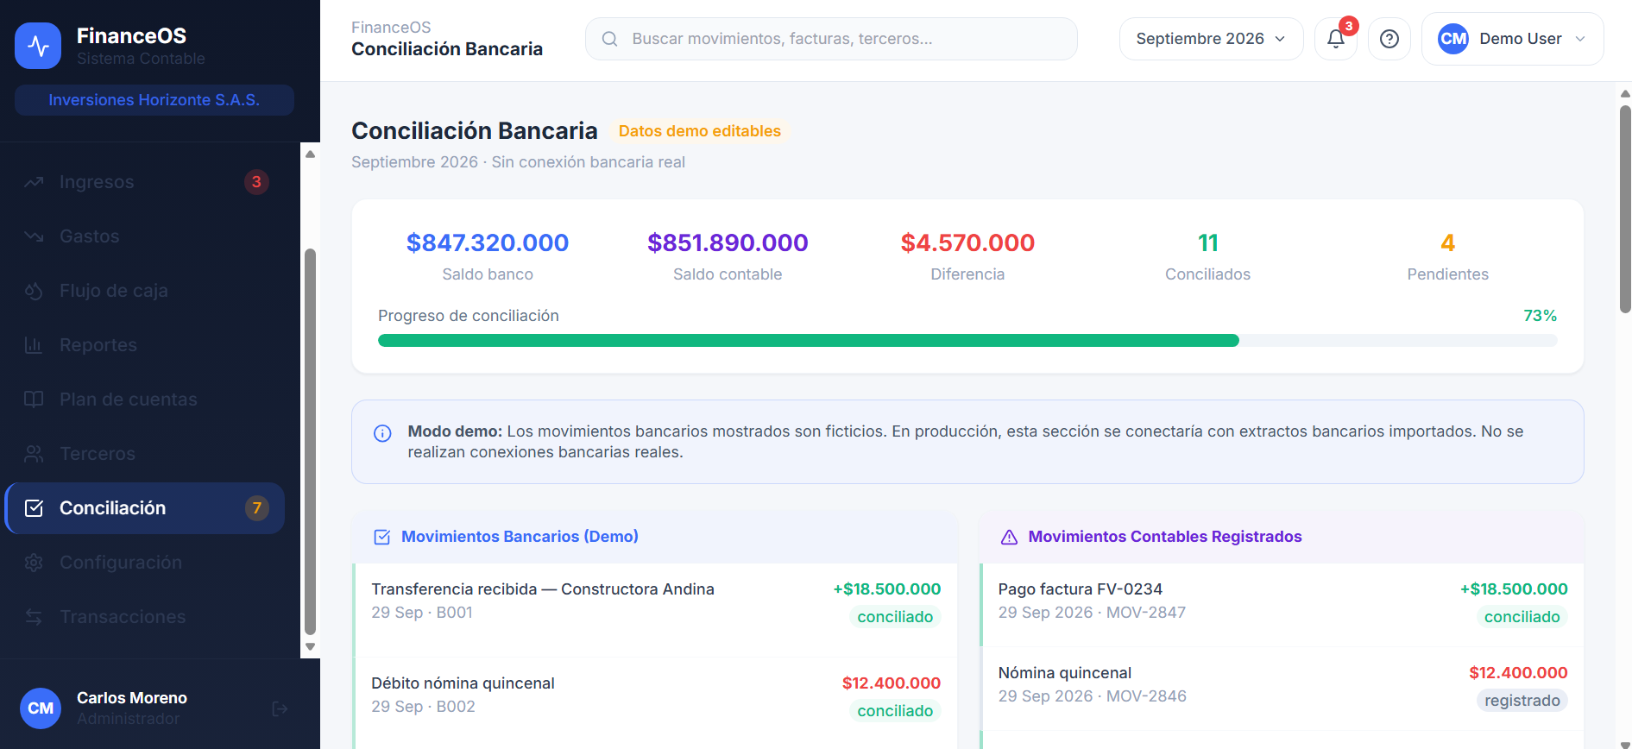The image size is (1632, 749).
Task: Click the Gastos trend-down icon
Action: coord(34,236)
